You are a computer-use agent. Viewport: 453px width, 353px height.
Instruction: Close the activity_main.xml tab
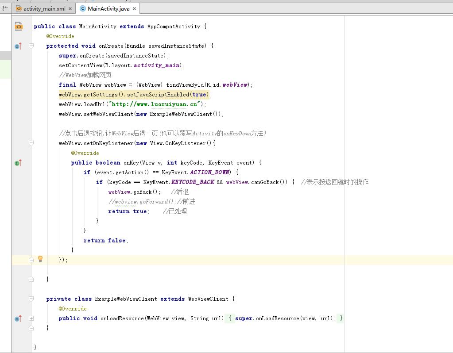pos(70,9)
